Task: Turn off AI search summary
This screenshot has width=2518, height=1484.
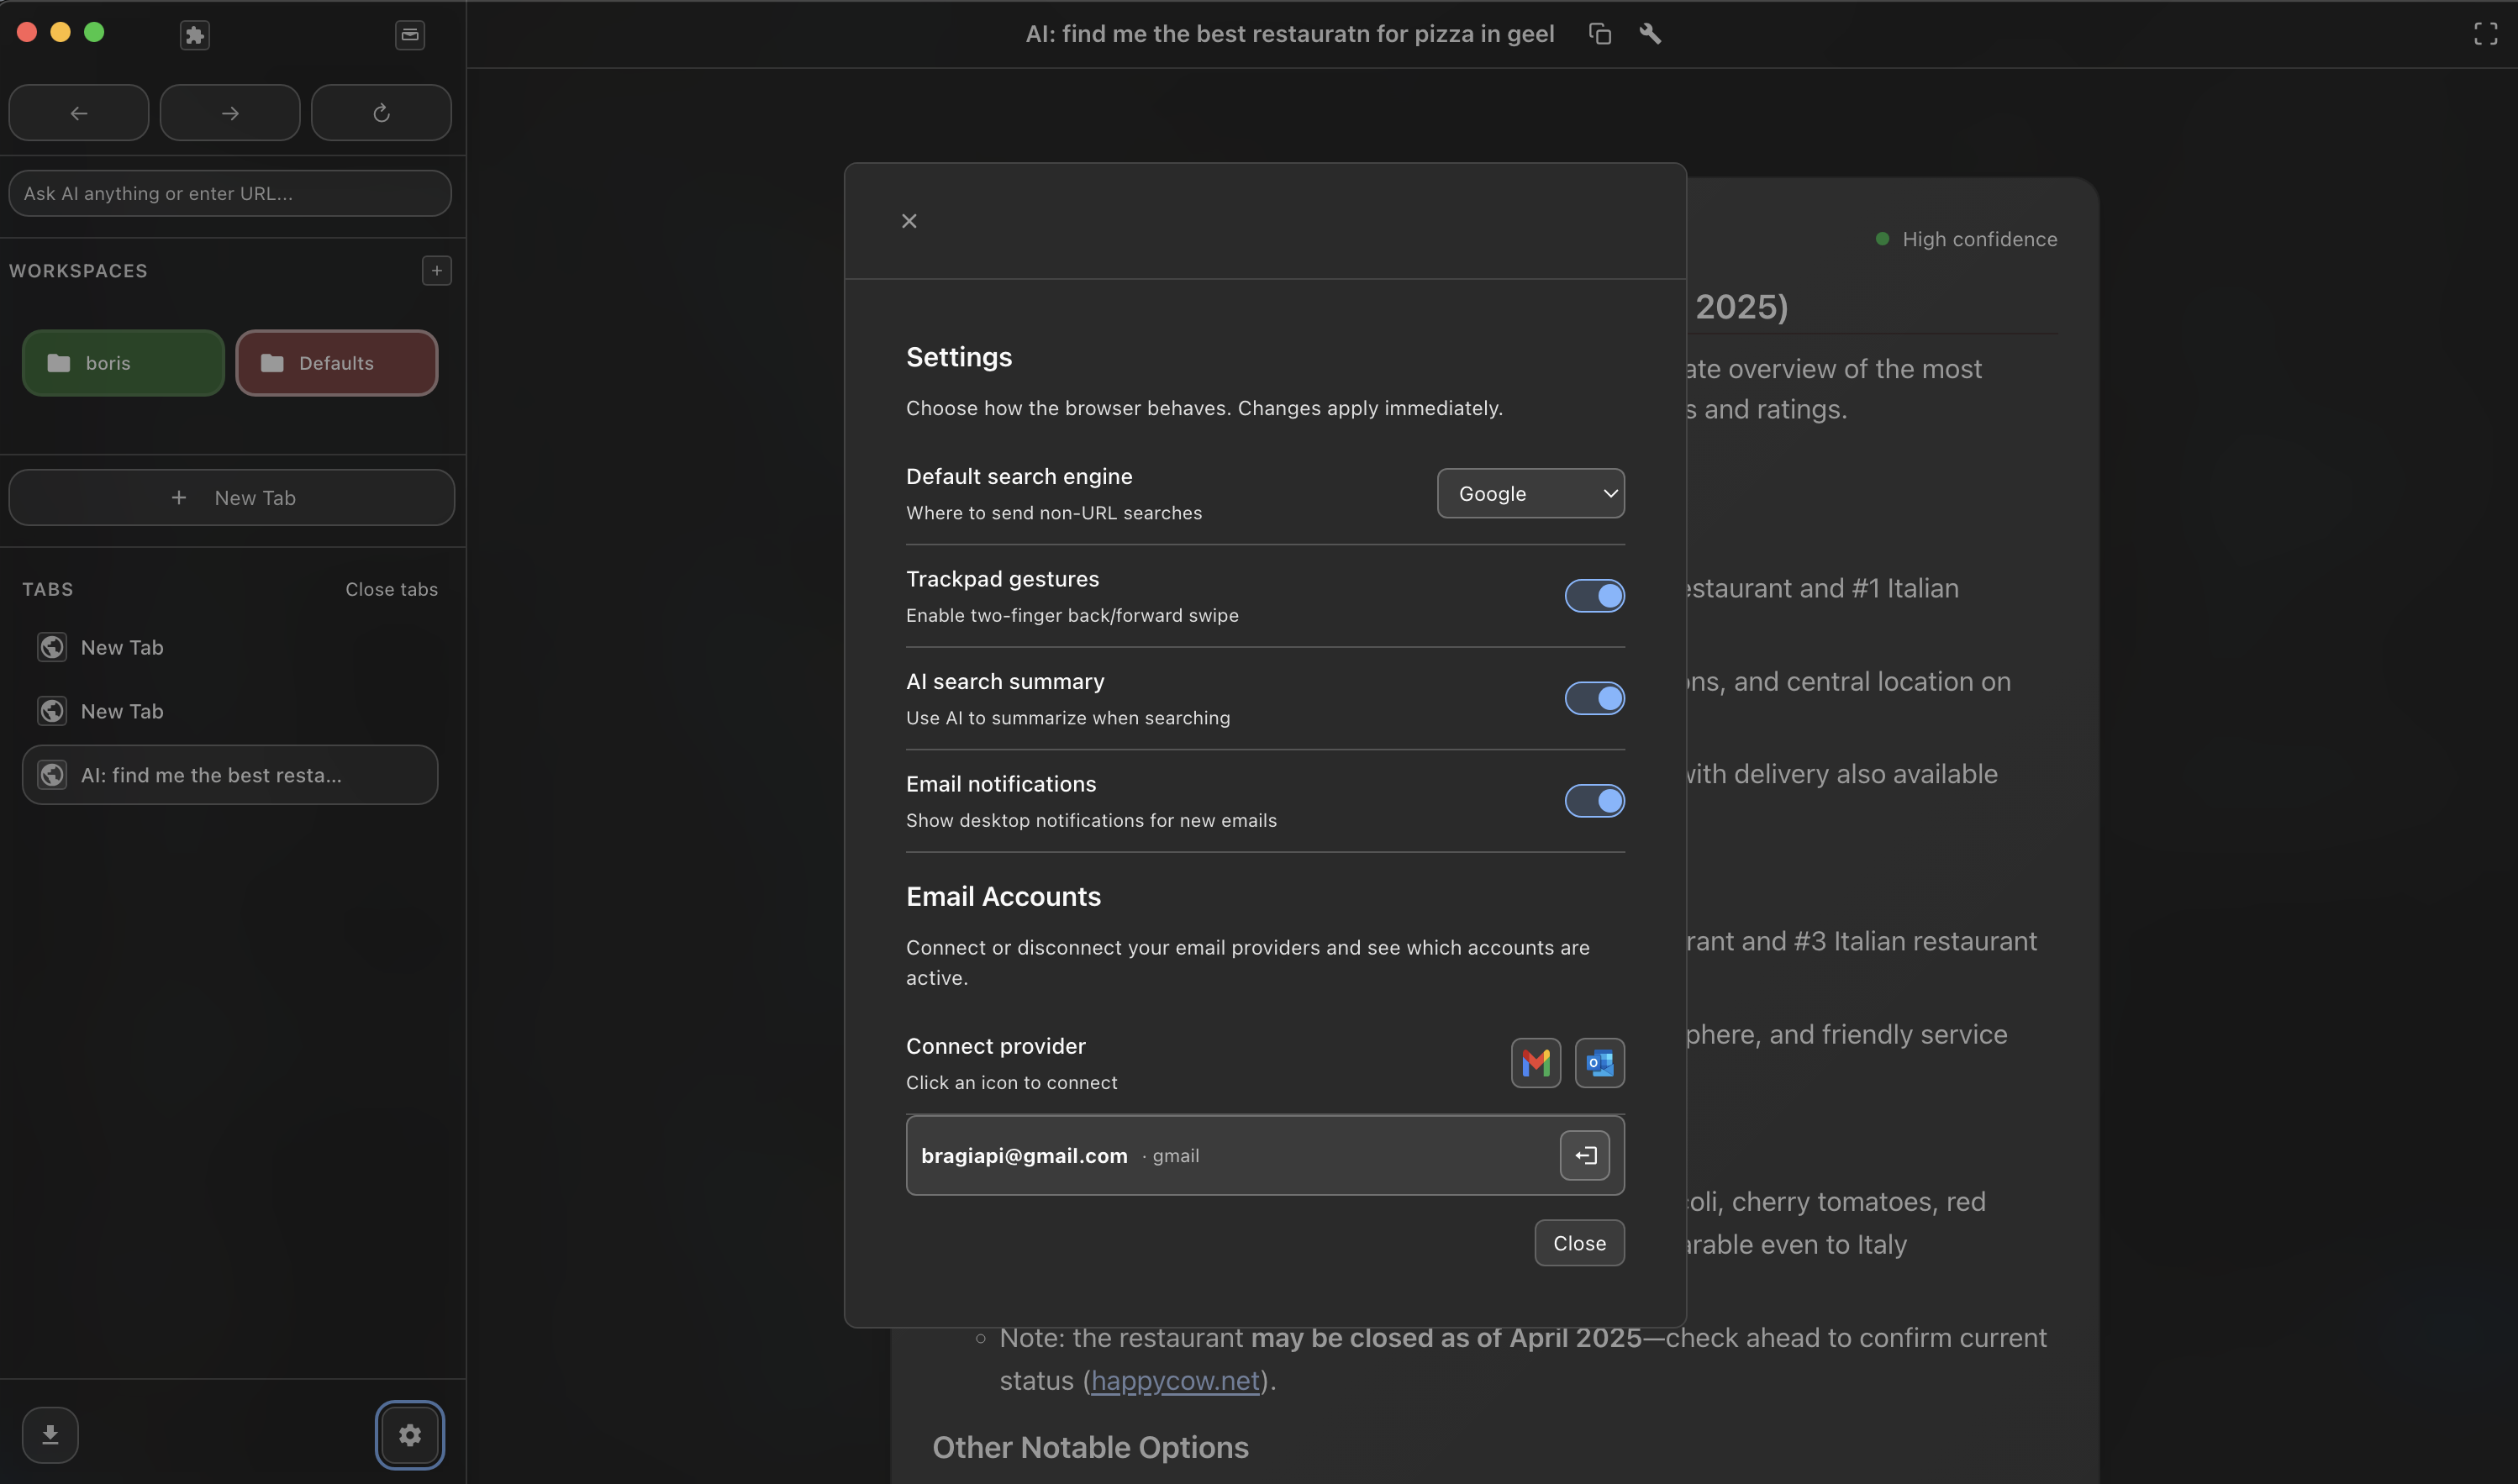Action: (1594, 698)
